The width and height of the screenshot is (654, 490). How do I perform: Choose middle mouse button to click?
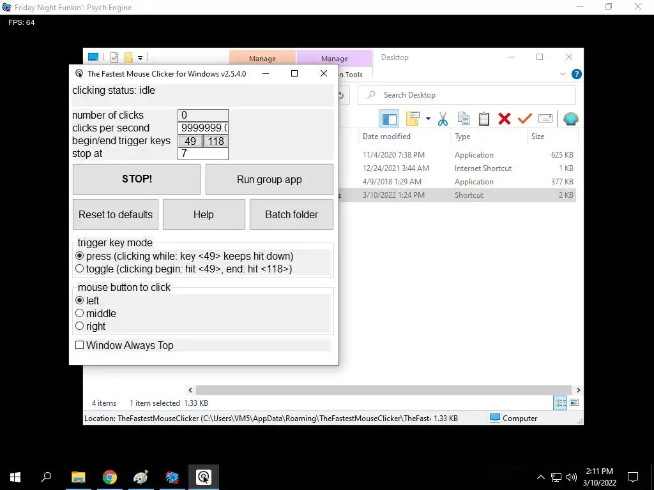coord(80,313)
